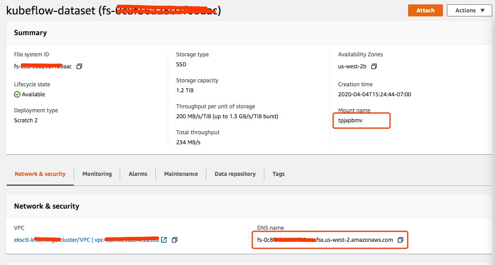Screen dimensions: 495x265
Task: Copy the DNS name value
Action: point(400,240)
